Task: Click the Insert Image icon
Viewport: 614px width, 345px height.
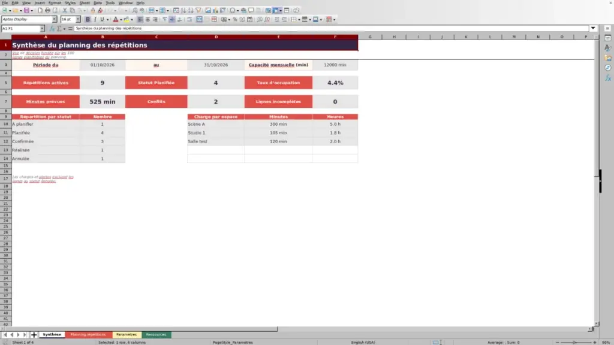Action: tap(208, 10)
